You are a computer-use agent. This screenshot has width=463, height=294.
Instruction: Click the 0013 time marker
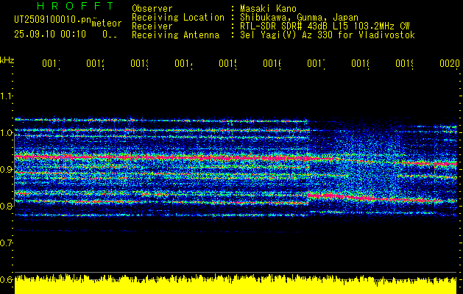pyautogui.click(x=140, y=63)
